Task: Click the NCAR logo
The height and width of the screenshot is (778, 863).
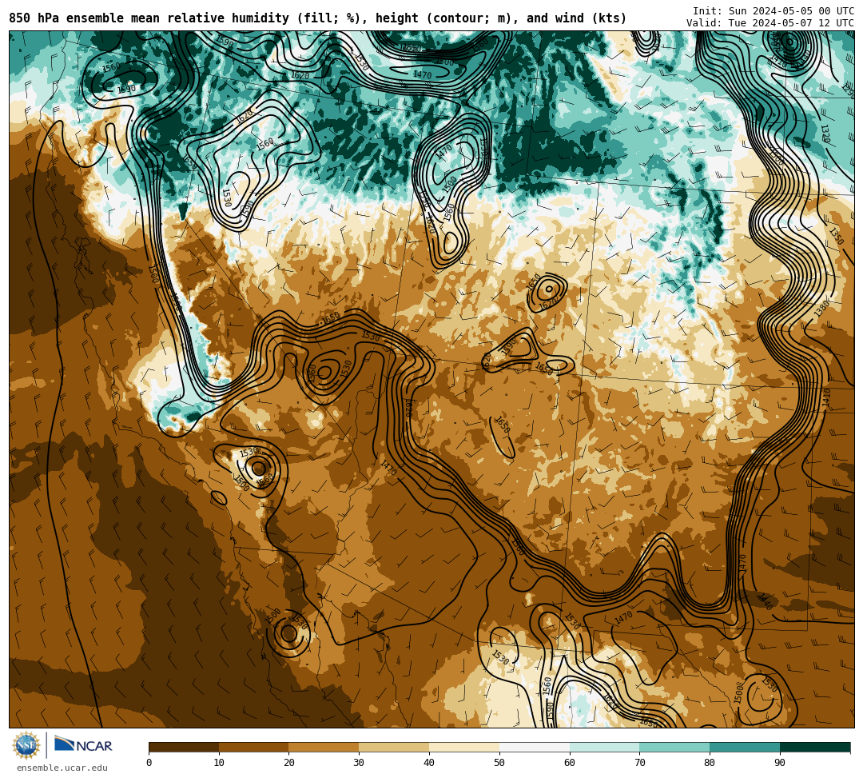Action: 83,745
